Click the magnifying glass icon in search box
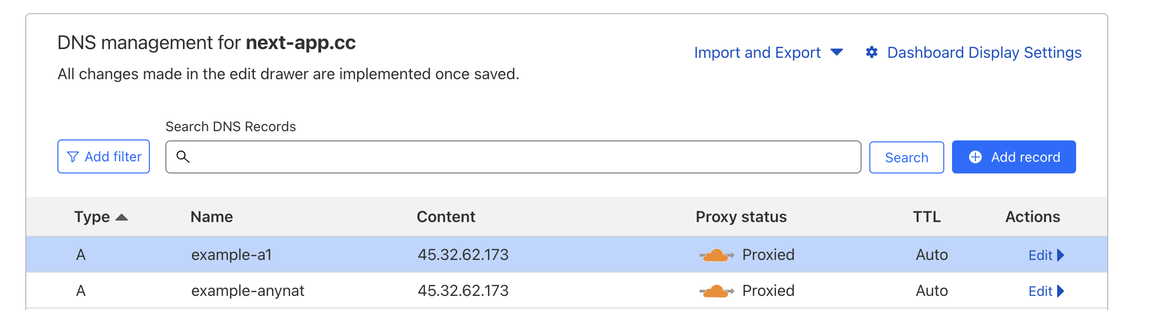 (183, 156)
